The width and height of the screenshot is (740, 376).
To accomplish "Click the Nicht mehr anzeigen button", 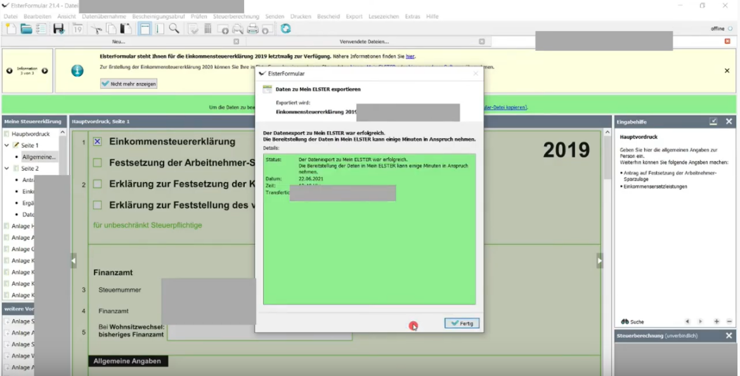I will (128, 84).
